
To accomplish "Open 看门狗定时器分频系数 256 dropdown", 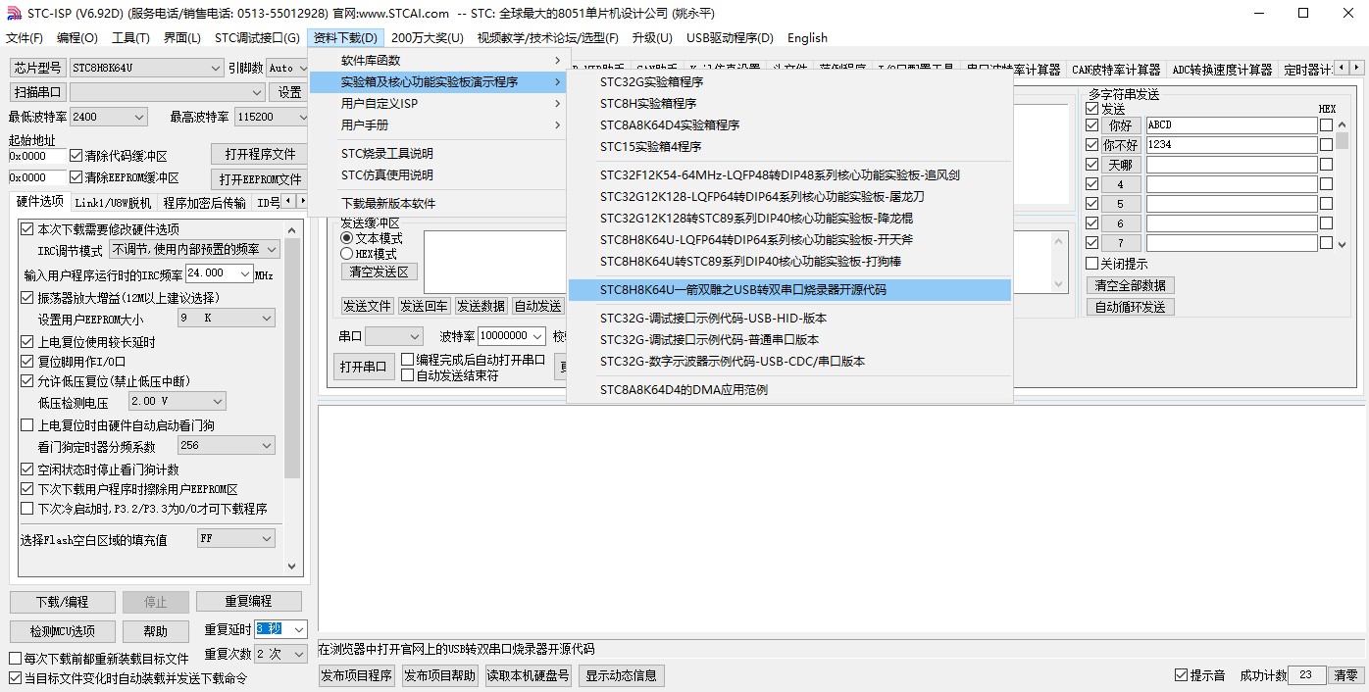I will pos(226,445).
